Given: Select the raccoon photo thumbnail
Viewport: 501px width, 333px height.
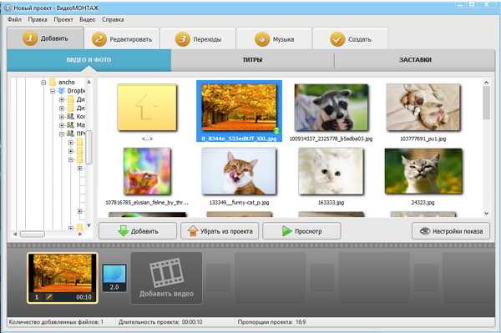Looking at the screenshot, I should pos(331,108).
